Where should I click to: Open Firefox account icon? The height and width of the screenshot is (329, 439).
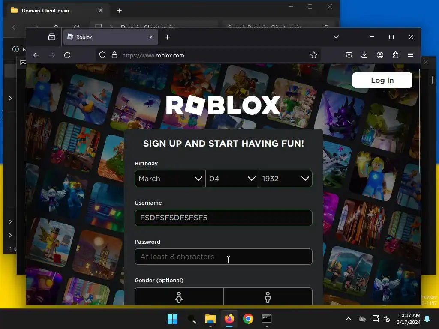click(380, 55)
